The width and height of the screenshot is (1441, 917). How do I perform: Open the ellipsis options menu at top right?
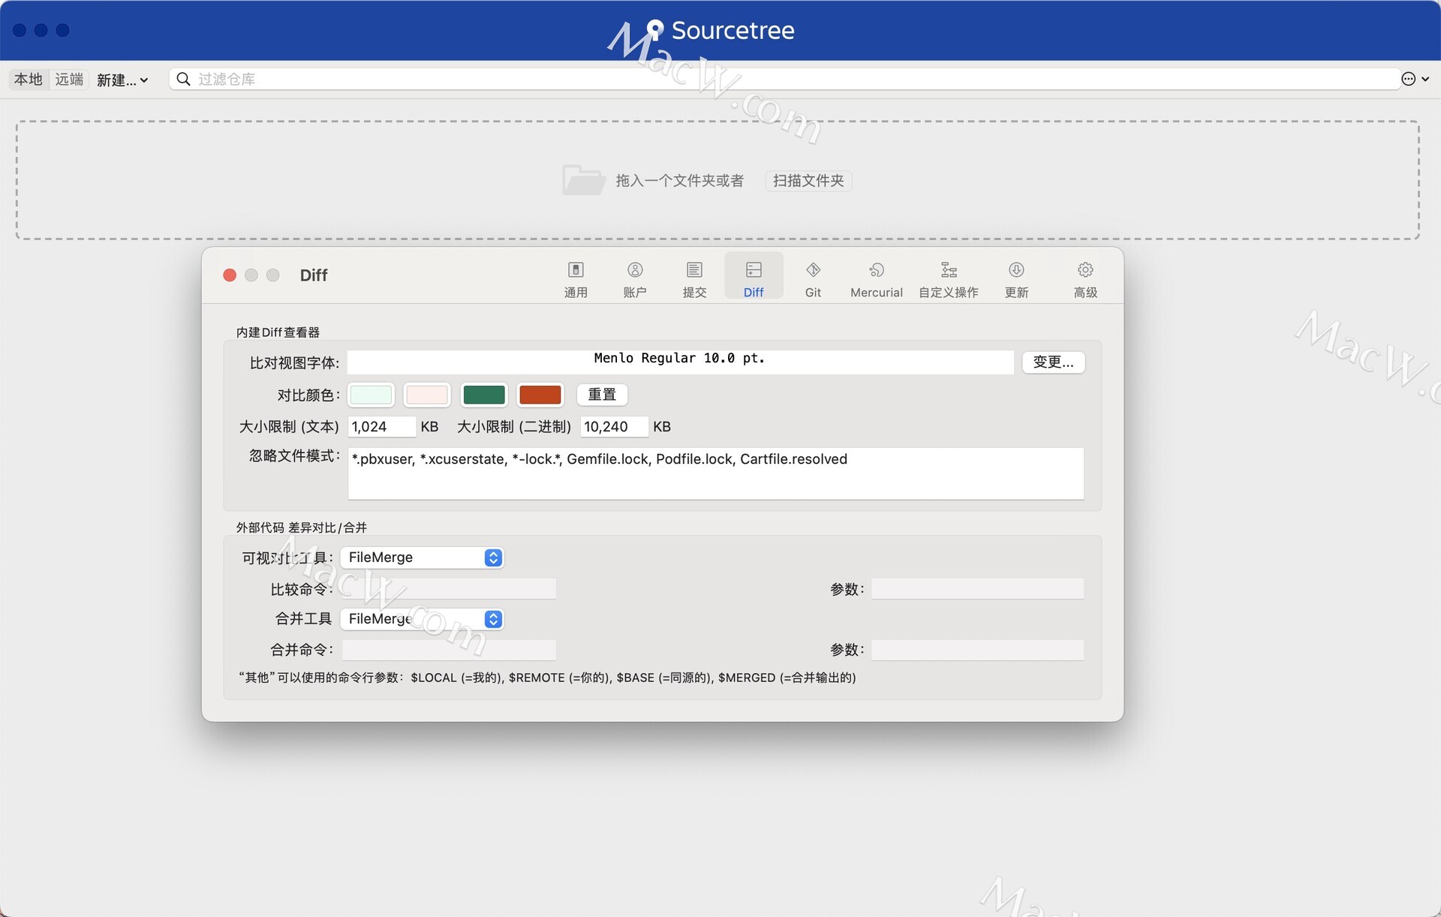pyautogui.click(x=1415, y=79)
